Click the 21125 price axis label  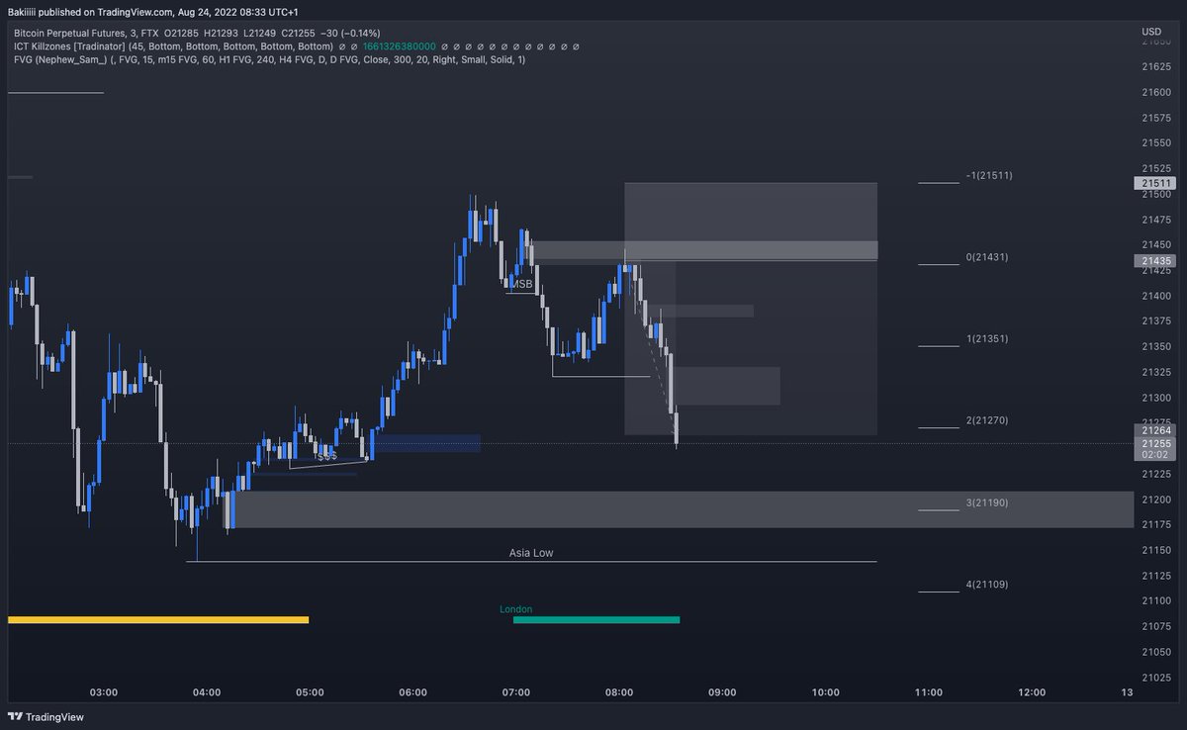tap(1156, 576)
